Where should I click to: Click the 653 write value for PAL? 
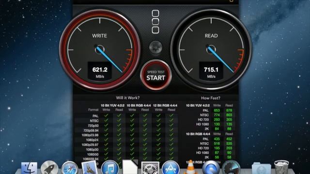click(217, 110)
